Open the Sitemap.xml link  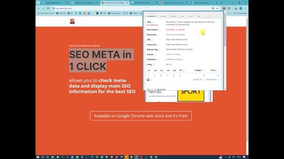(x=211, y=79)
